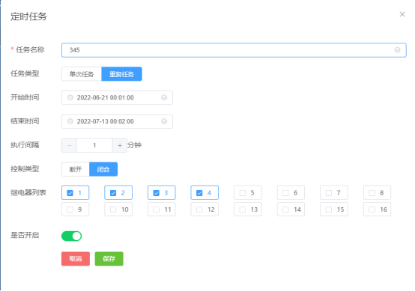Uncheck relay 1 checkbox
The image size is (415, 291).
(70, 193)
